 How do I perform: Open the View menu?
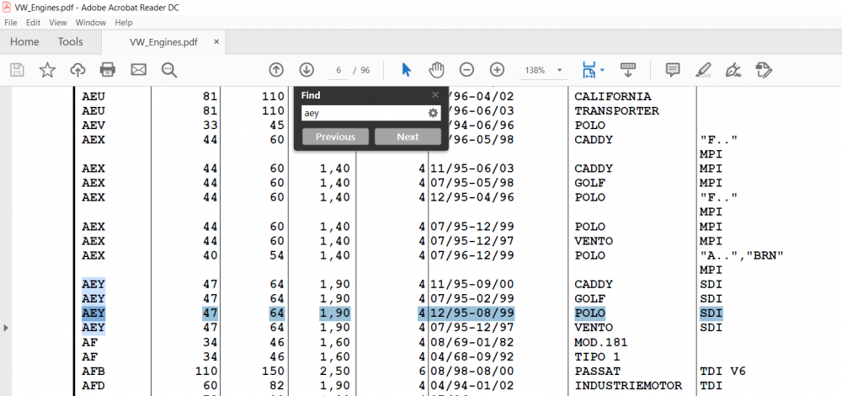[58, 23]
